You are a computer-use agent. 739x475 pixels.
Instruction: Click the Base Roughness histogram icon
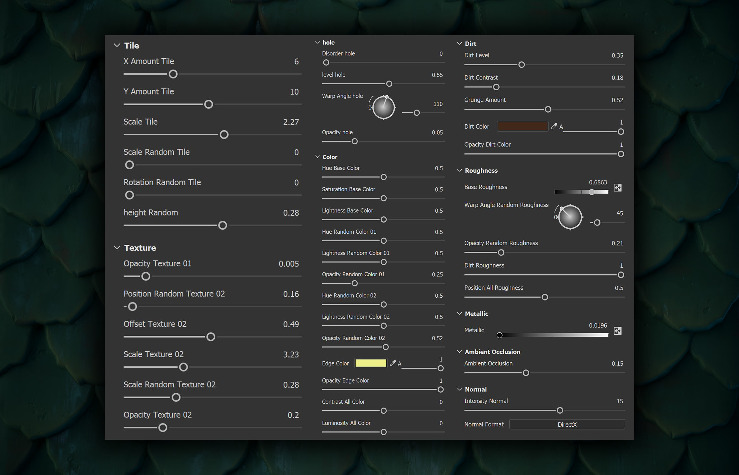[x=618, y=188]
